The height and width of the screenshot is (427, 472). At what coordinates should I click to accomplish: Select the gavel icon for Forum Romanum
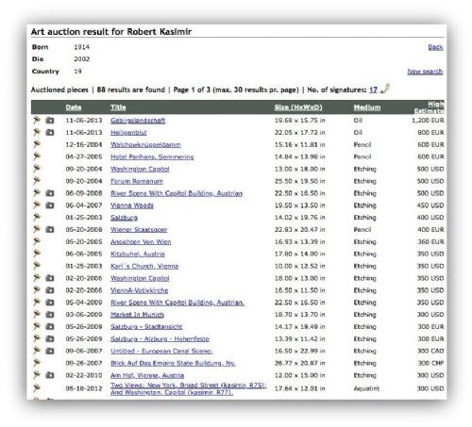tap(37, 181)
